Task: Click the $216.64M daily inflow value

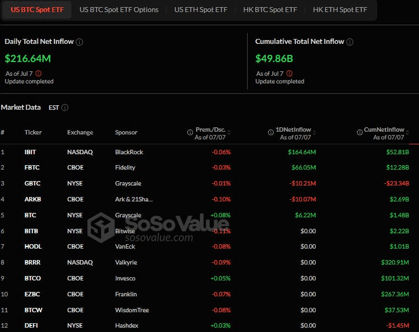Action: pos(28,59)
